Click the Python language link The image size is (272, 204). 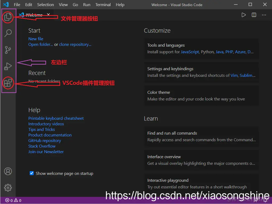coord(208,52)
